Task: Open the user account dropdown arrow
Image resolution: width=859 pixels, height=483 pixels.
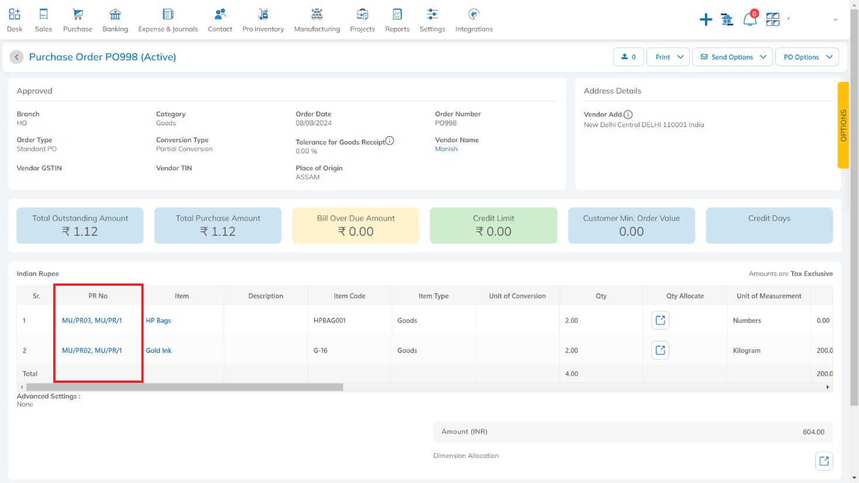Action: point(836,19)
